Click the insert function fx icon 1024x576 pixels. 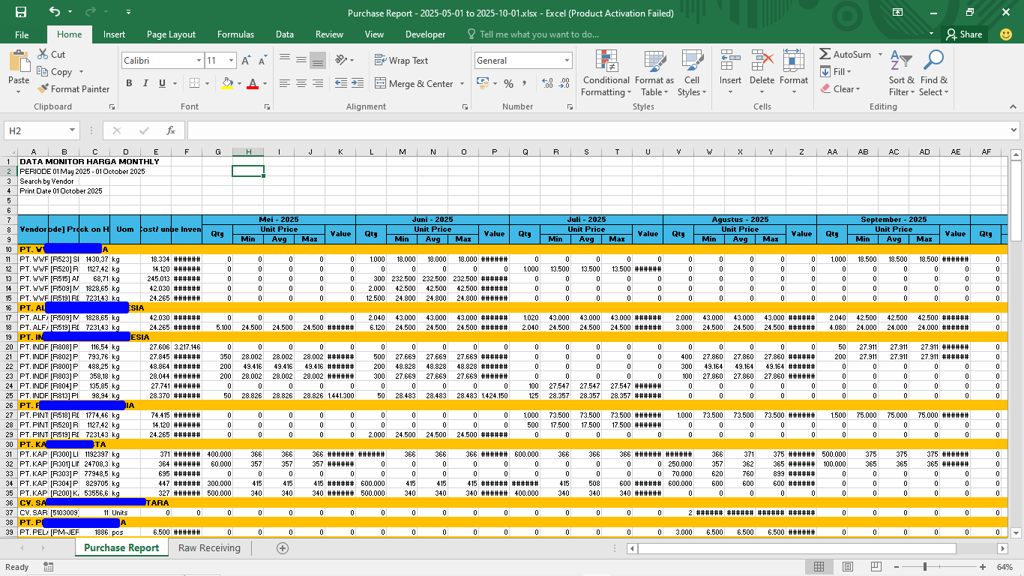[170, 130]
